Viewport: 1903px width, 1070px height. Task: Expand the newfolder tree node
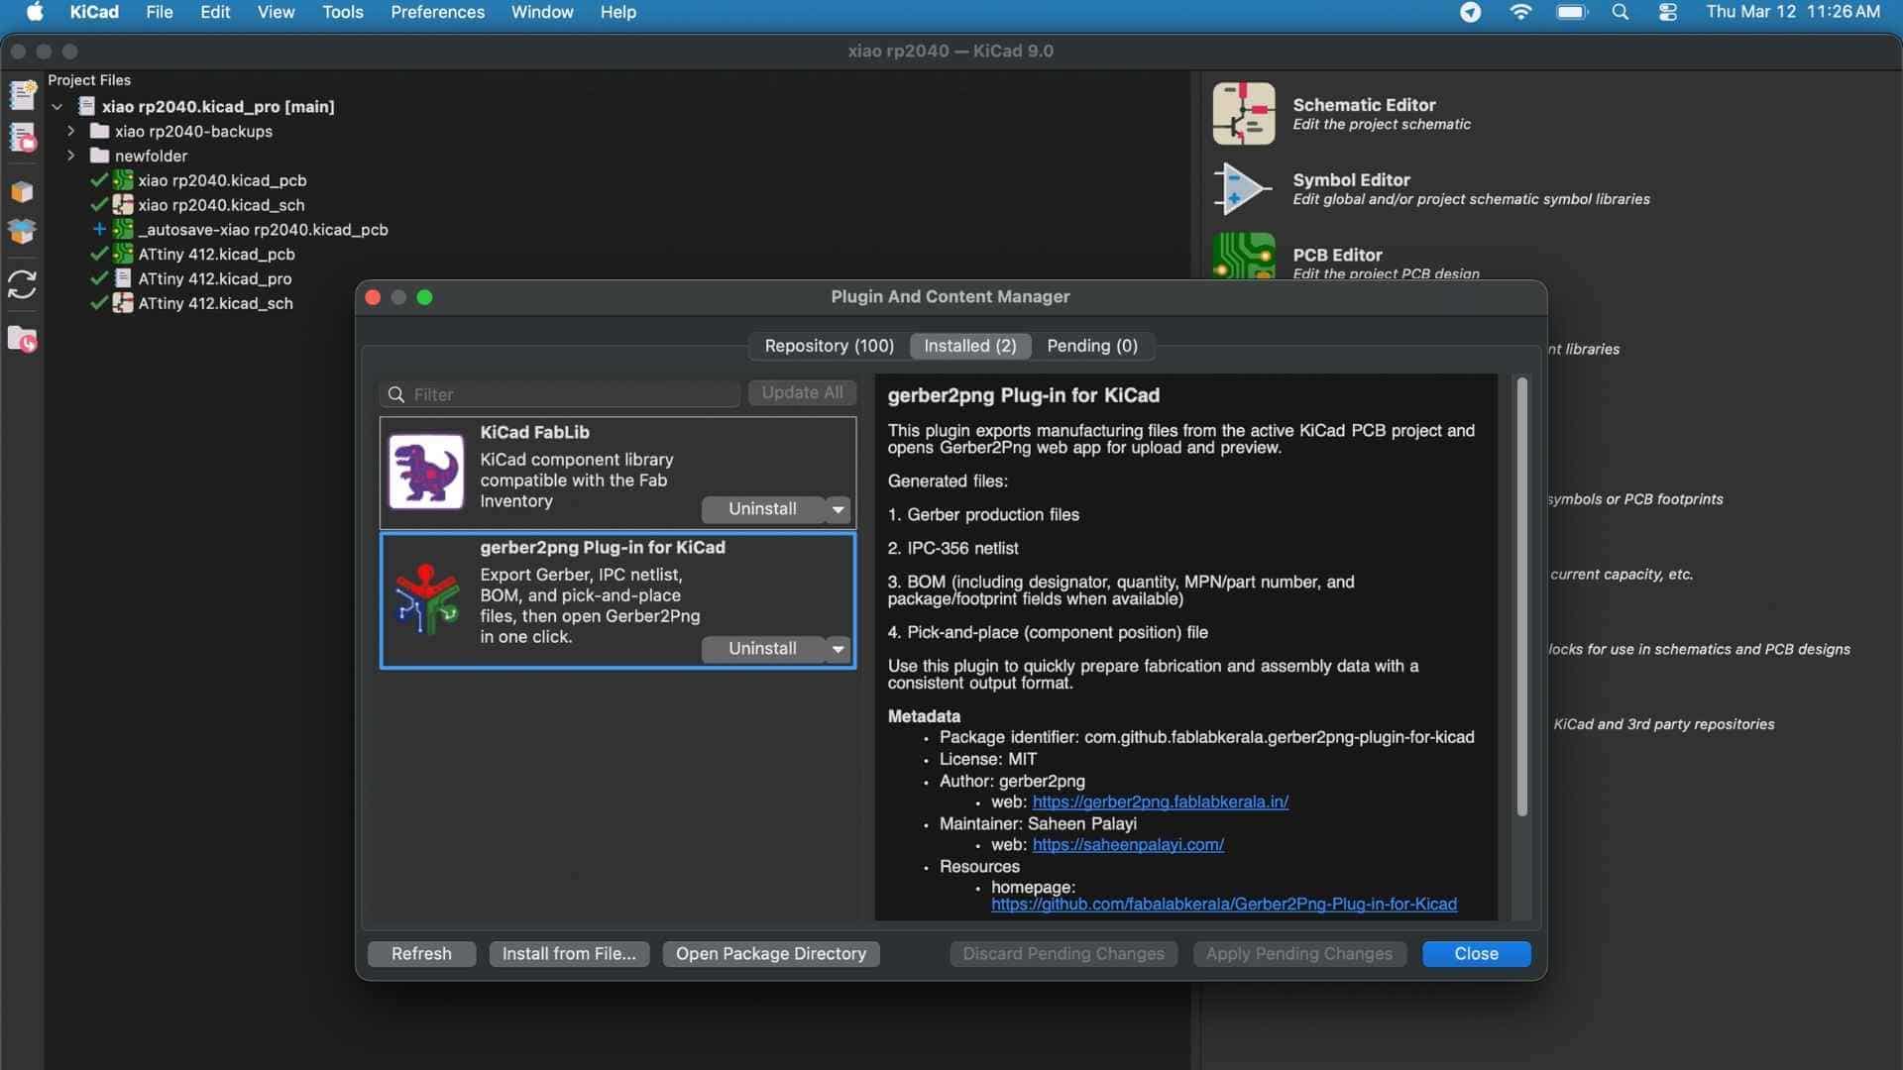click(71, 156)
